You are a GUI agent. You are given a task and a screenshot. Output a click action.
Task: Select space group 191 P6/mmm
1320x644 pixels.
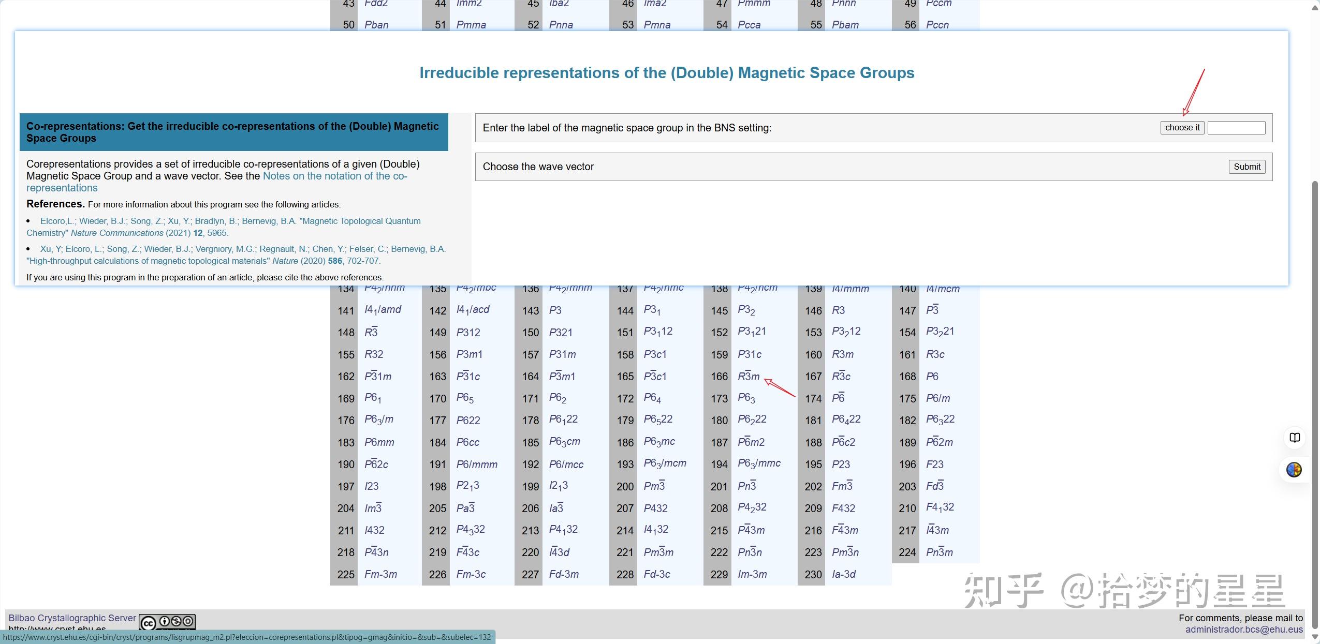[476, 465]
